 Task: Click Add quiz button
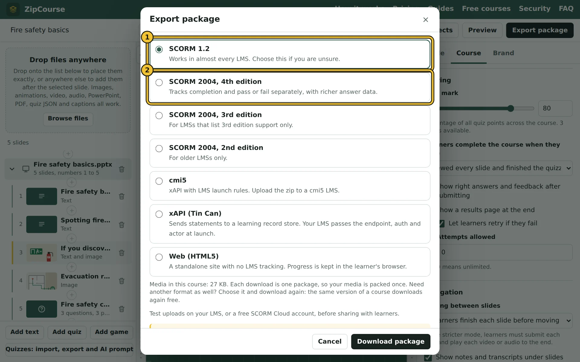[x=67, y=332]
